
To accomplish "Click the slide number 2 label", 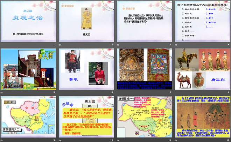I will 112,45.
